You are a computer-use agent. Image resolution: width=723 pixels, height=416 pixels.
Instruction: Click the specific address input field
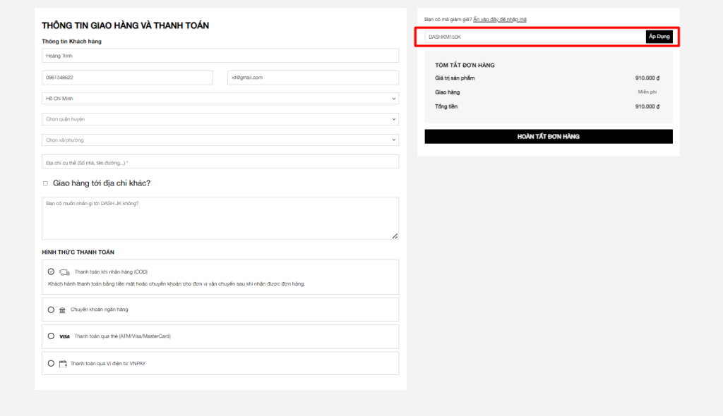220,162
